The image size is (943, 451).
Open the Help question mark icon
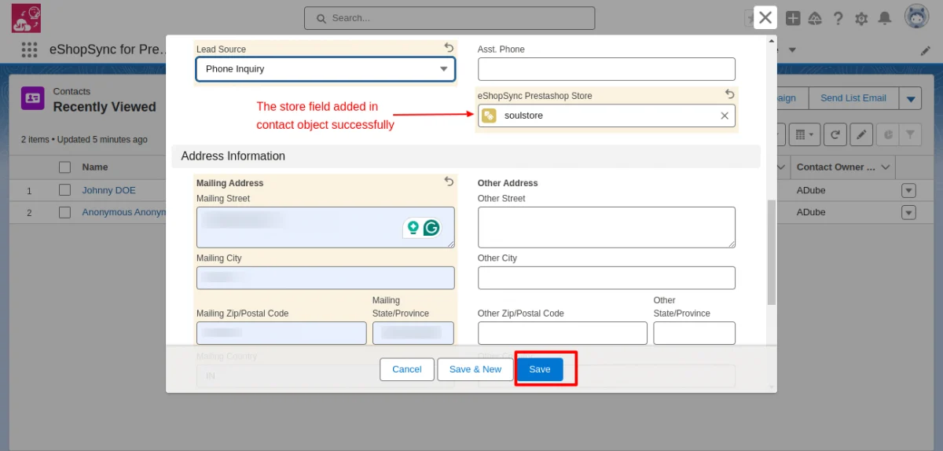point(838,18)
